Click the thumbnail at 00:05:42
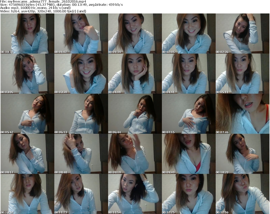Image resolution: width=270 pixels, height=214 pixels. (x=27, y=114)
